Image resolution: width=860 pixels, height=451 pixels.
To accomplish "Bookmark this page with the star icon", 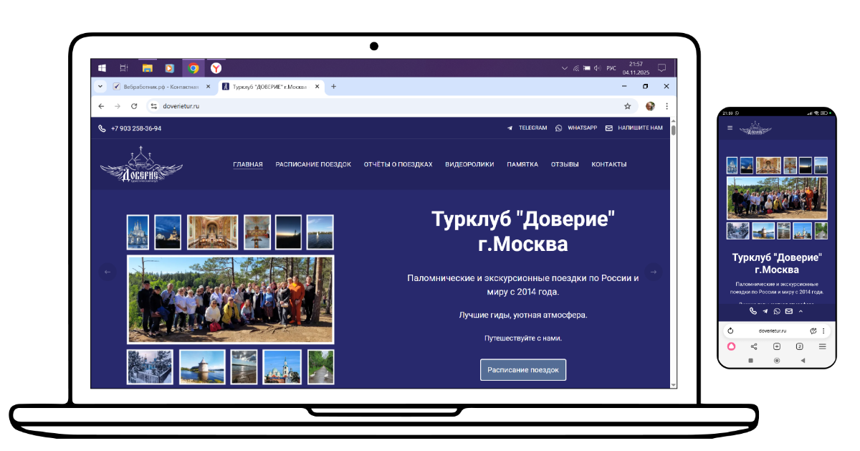I will coord(627,106).
